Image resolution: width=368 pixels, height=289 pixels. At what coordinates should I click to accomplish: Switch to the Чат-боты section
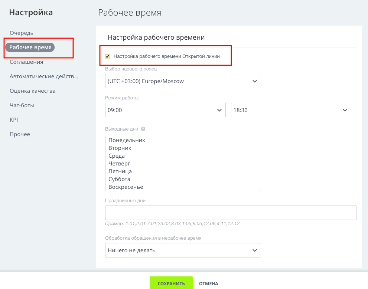[x=22, y=105]
